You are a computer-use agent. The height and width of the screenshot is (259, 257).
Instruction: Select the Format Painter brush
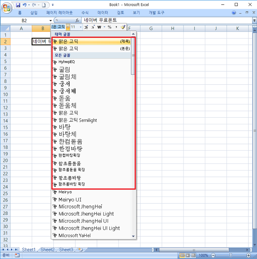click(x=123, y=27)
